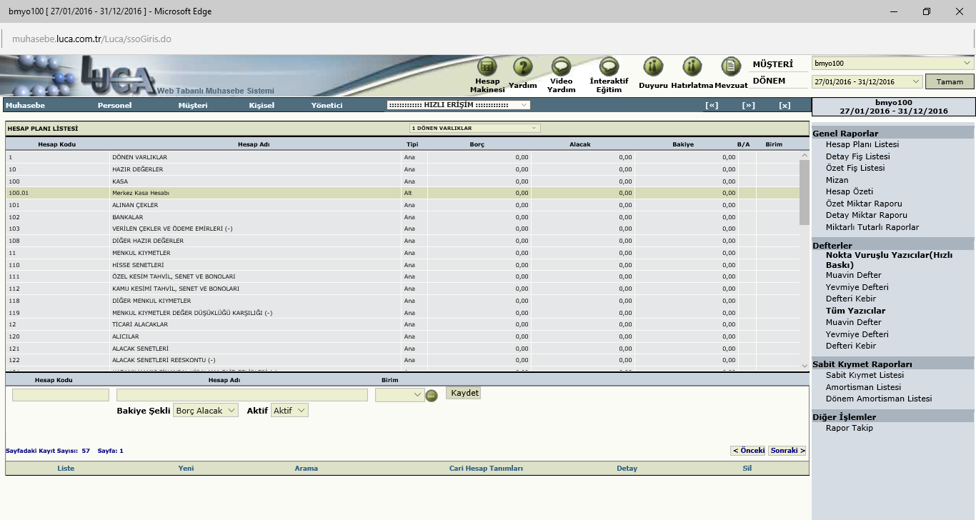Click Detay in the bottom action bar
Screen dimensions: 976x520
click(x=627, y=469)
